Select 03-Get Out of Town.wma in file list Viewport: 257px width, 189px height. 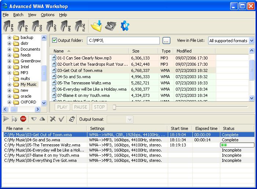[x=133, y=70]
